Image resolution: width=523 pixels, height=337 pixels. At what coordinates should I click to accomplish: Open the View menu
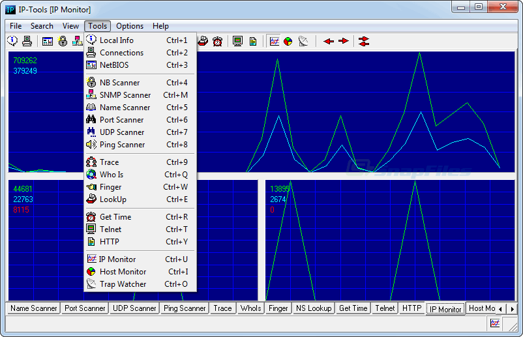pyautogui.click(x=70, y=26)
